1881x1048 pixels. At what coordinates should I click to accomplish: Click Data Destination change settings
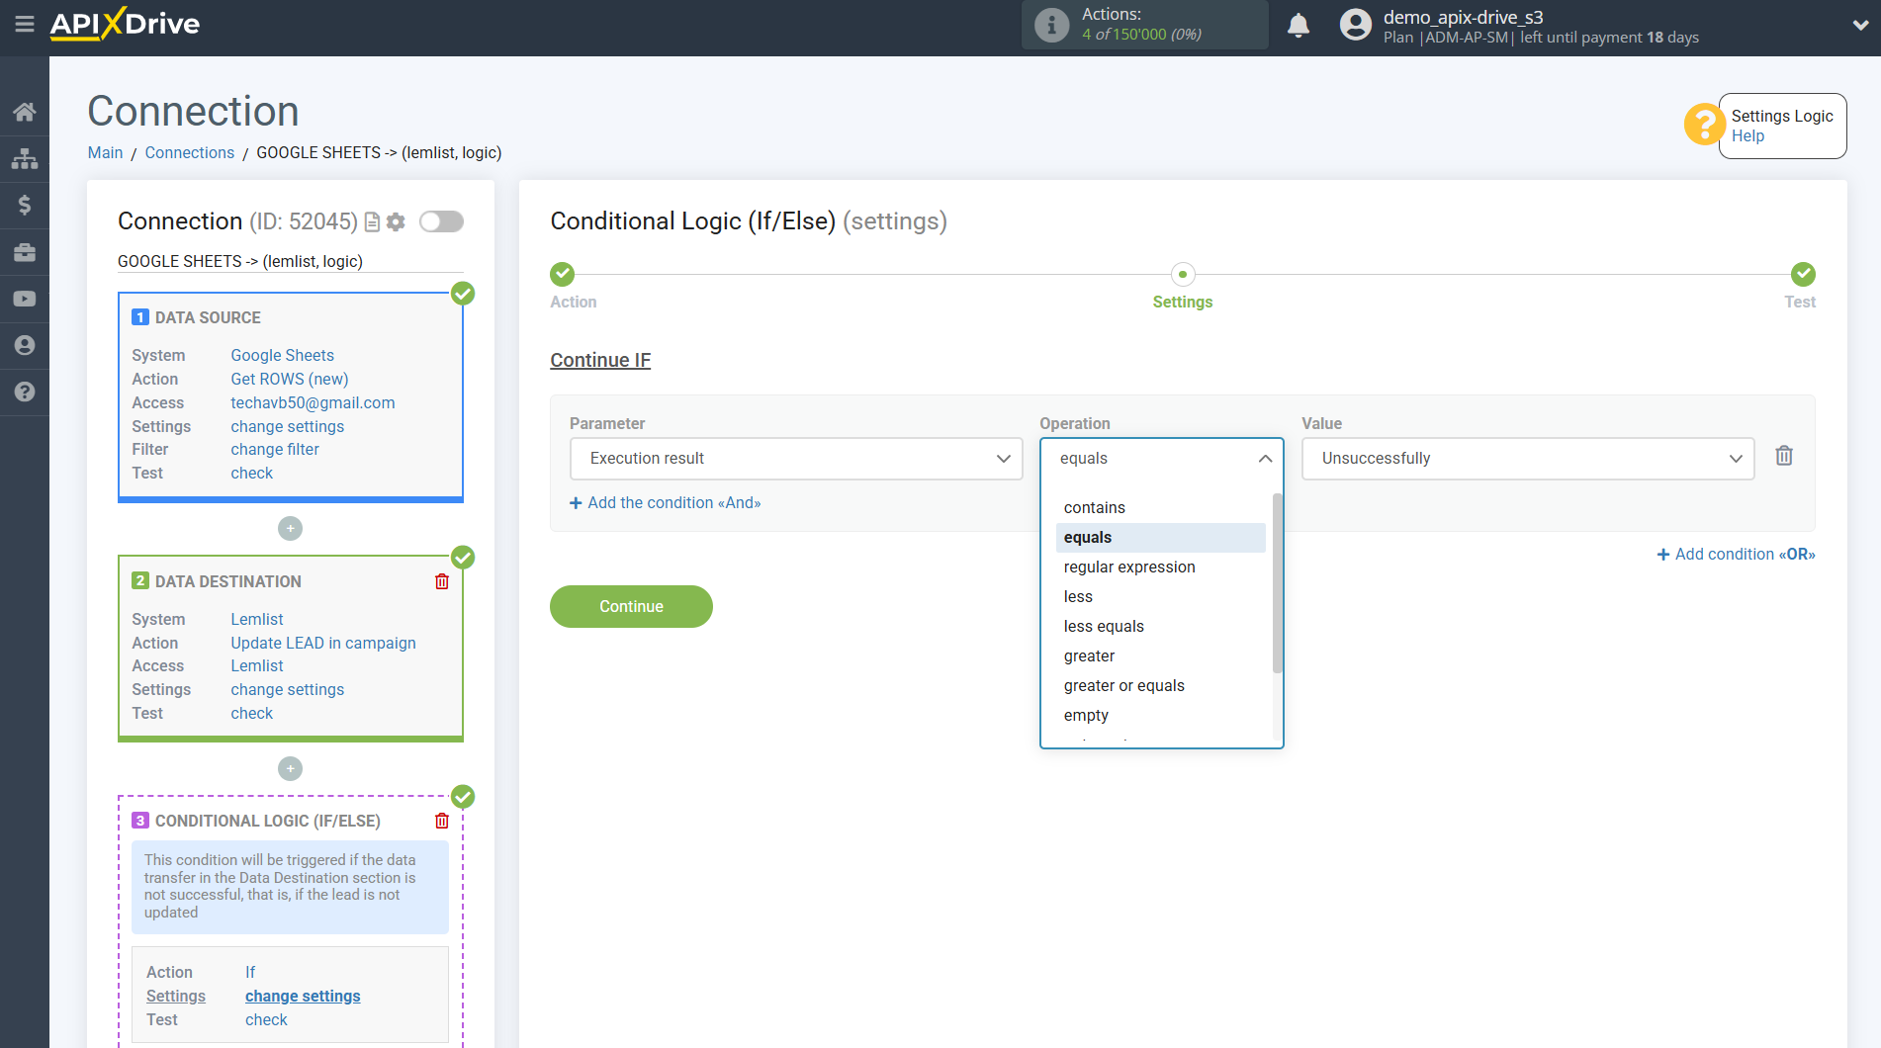click(288, 689)
